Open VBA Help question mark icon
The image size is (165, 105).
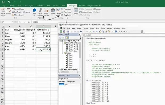pos(116,32)
